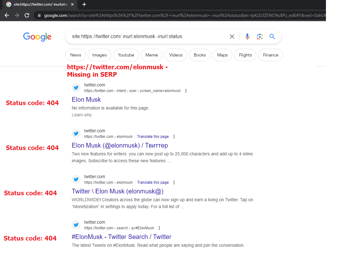Viewport: 359px width, 253px height.
Task: Click the magnifying glass to search
Action: [x=272, y=36]
